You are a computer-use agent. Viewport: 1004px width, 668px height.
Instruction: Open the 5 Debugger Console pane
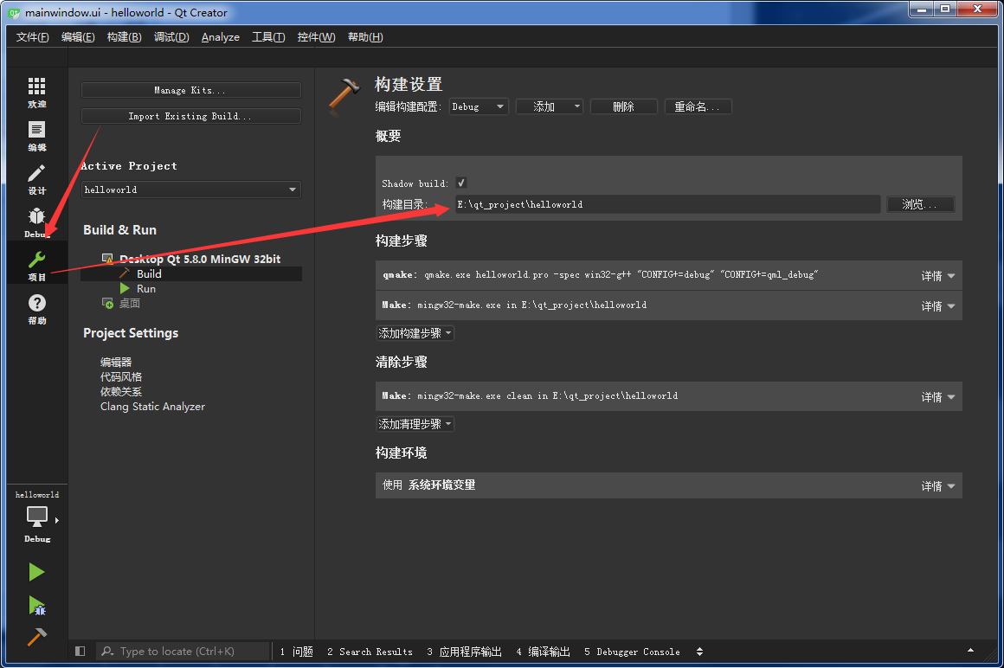[632, 652]
